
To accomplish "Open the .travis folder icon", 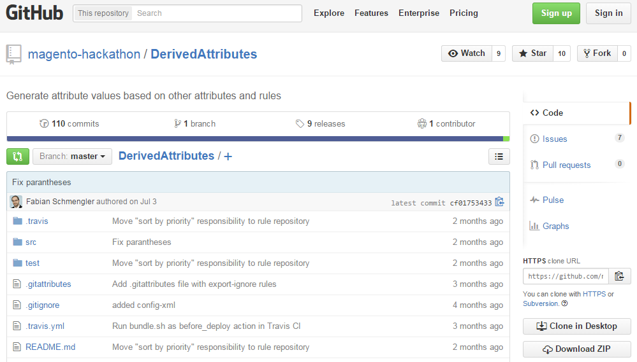I will tap(17, 221).
